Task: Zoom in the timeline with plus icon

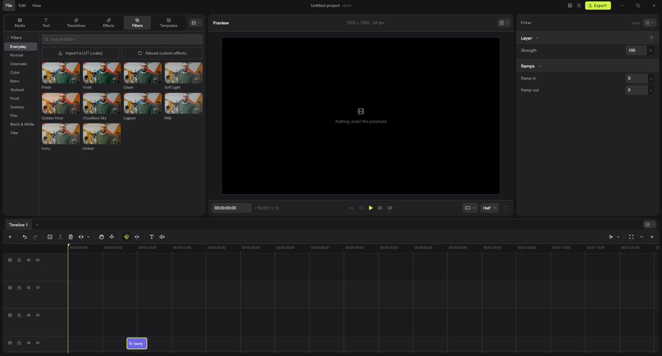Action: [652, 237]
